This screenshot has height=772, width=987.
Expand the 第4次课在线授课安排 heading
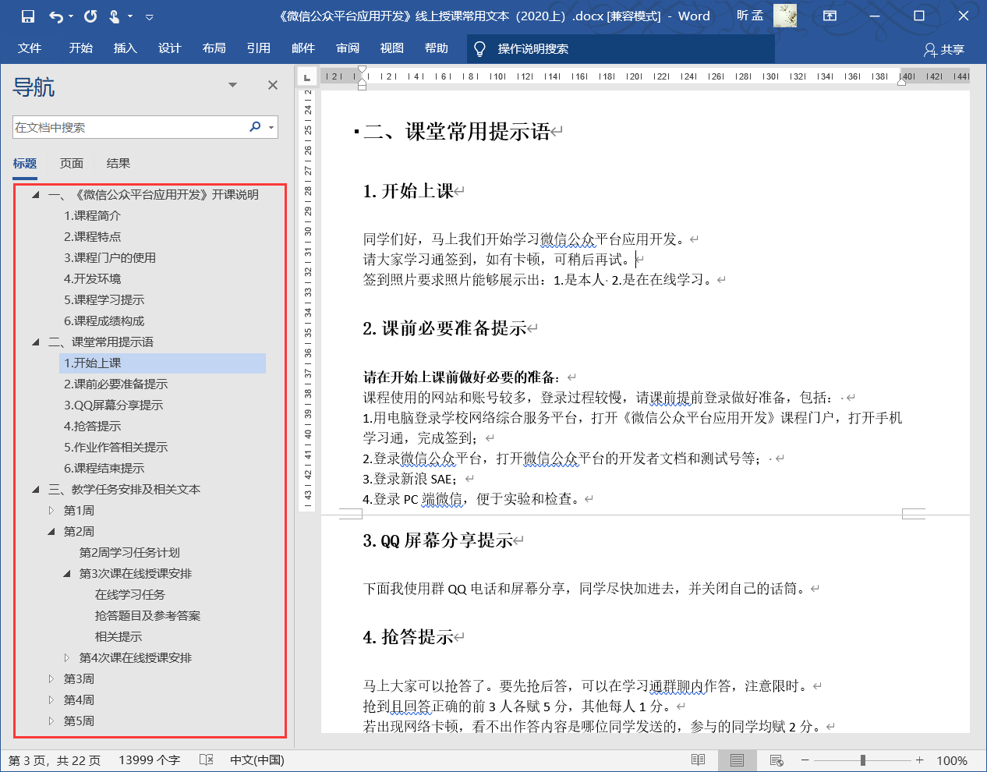67,658
